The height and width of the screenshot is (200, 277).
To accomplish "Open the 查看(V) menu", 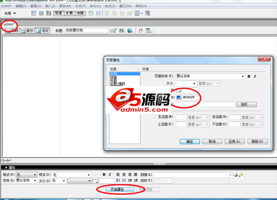I will click(x=36, y=6).
